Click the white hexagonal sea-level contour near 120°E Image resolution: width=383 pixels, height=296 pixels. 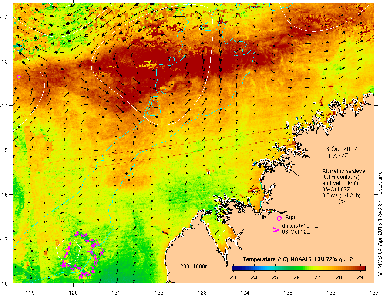68,251
